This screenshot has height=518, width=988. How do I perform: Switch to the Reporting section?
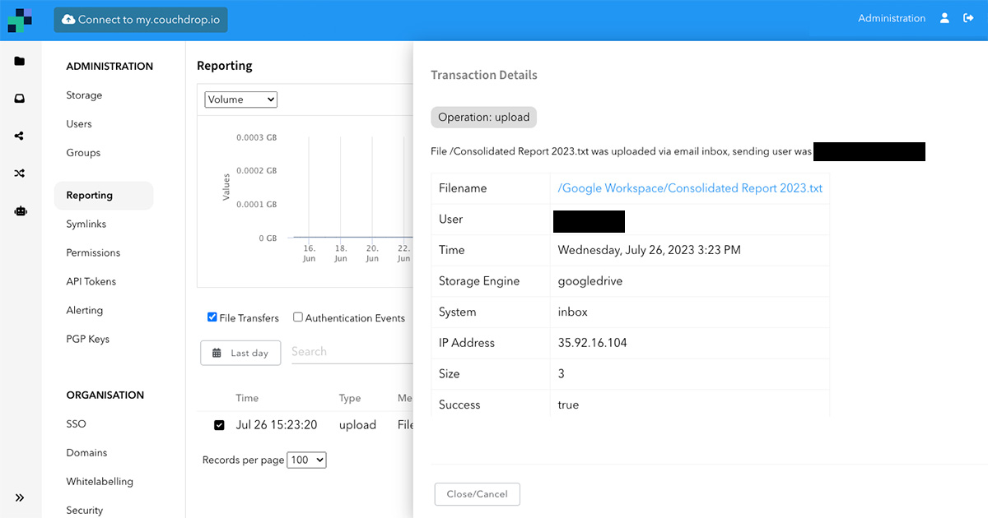pyautogui.click(x=89, y=195)
